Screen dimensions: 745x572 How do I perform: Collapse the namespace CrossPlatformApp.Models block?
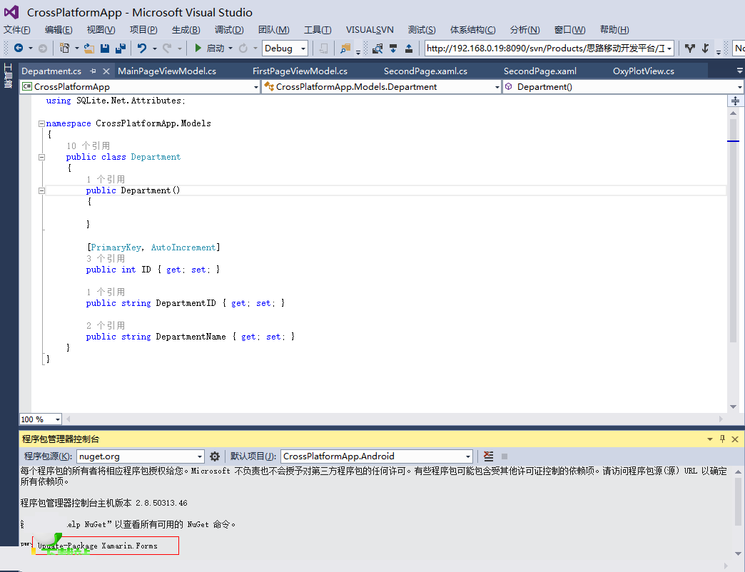(x=41, y=123)
